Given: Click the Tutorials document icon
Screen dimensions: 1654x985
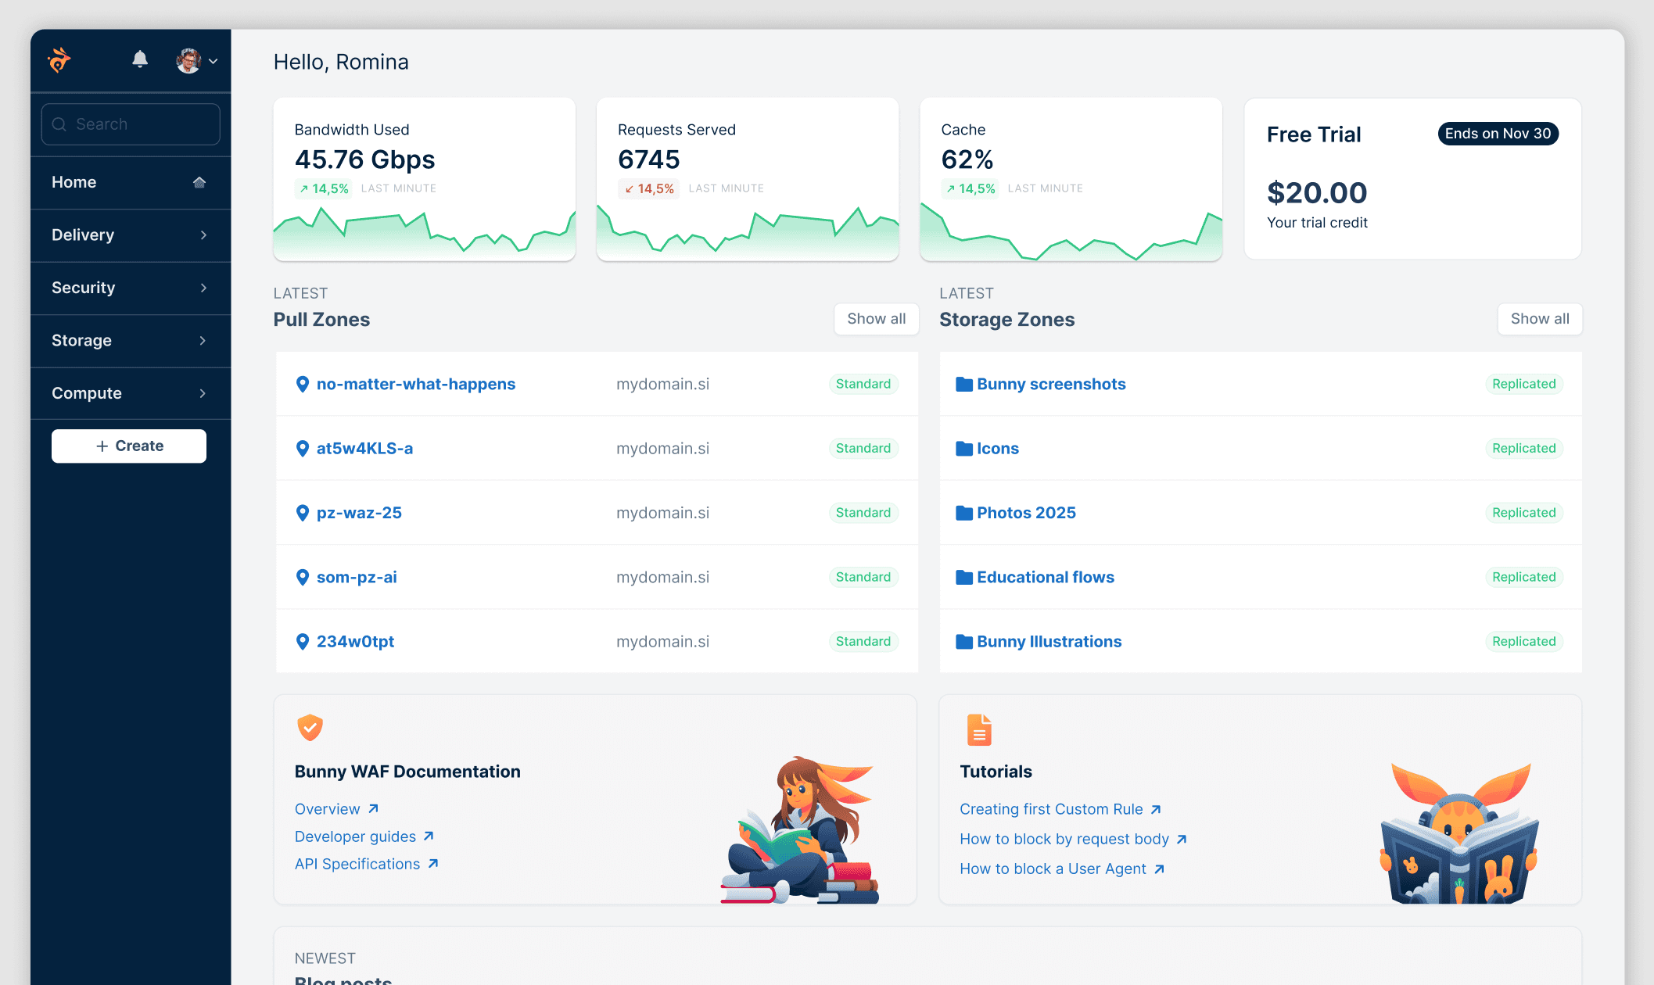Looking at the screenshot, I should click(x=978, y=729).
